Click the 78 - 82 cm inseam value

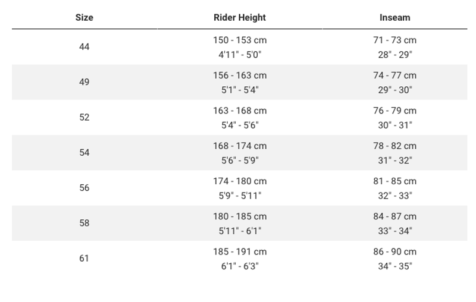pyautogui.click(x=395, y=146)
